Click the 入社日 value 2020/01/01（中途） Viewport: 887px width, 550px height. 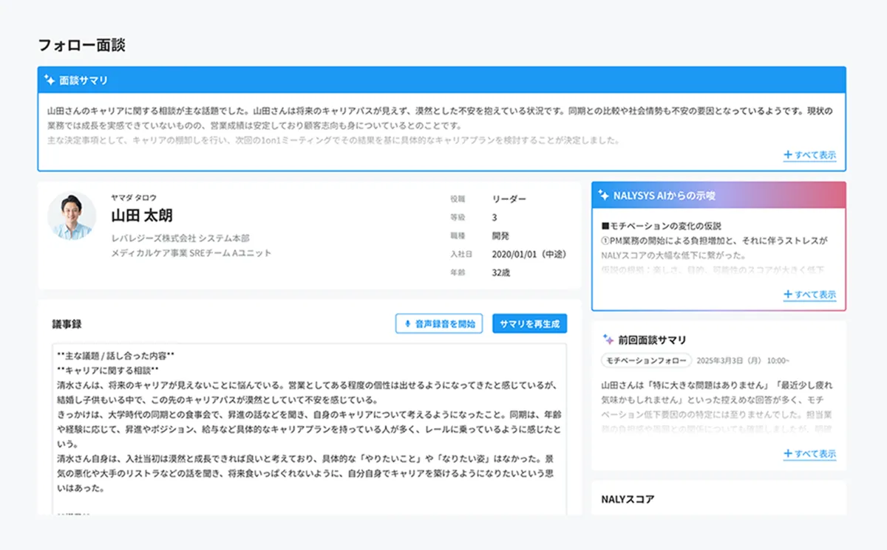(529, 255)
